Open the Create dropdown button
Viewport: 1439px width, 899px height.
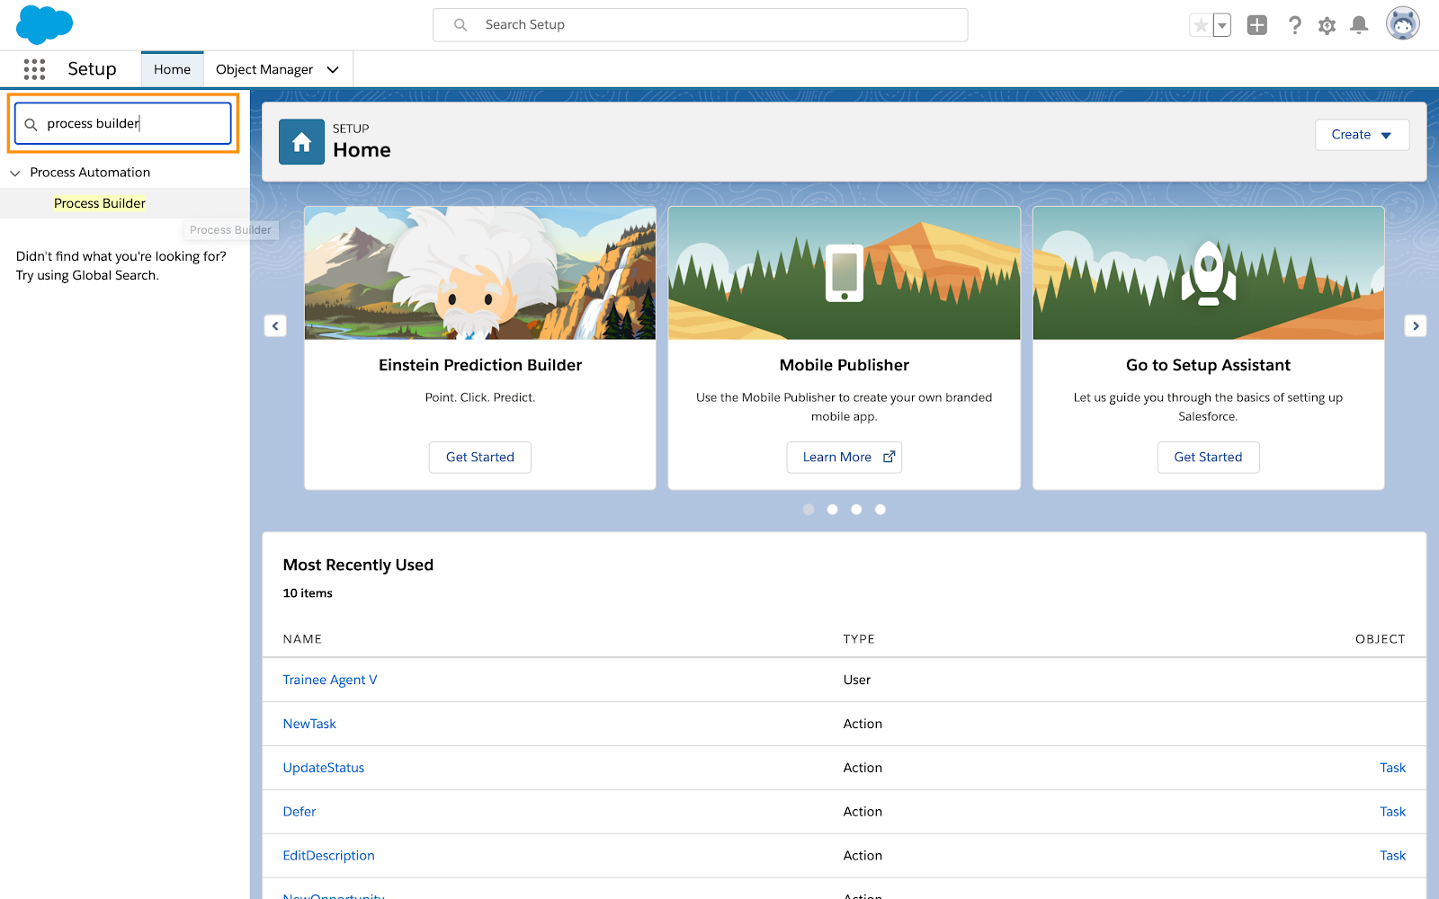point(1362,135)
